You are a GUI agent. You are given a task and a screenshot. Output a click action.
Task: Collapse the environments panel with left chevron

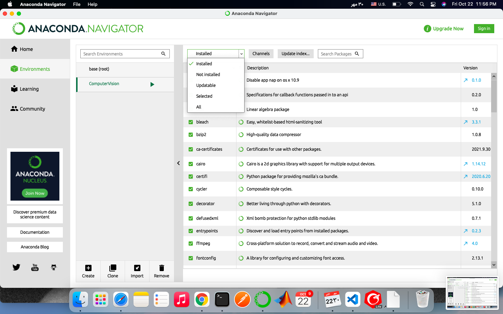[178, 163]
